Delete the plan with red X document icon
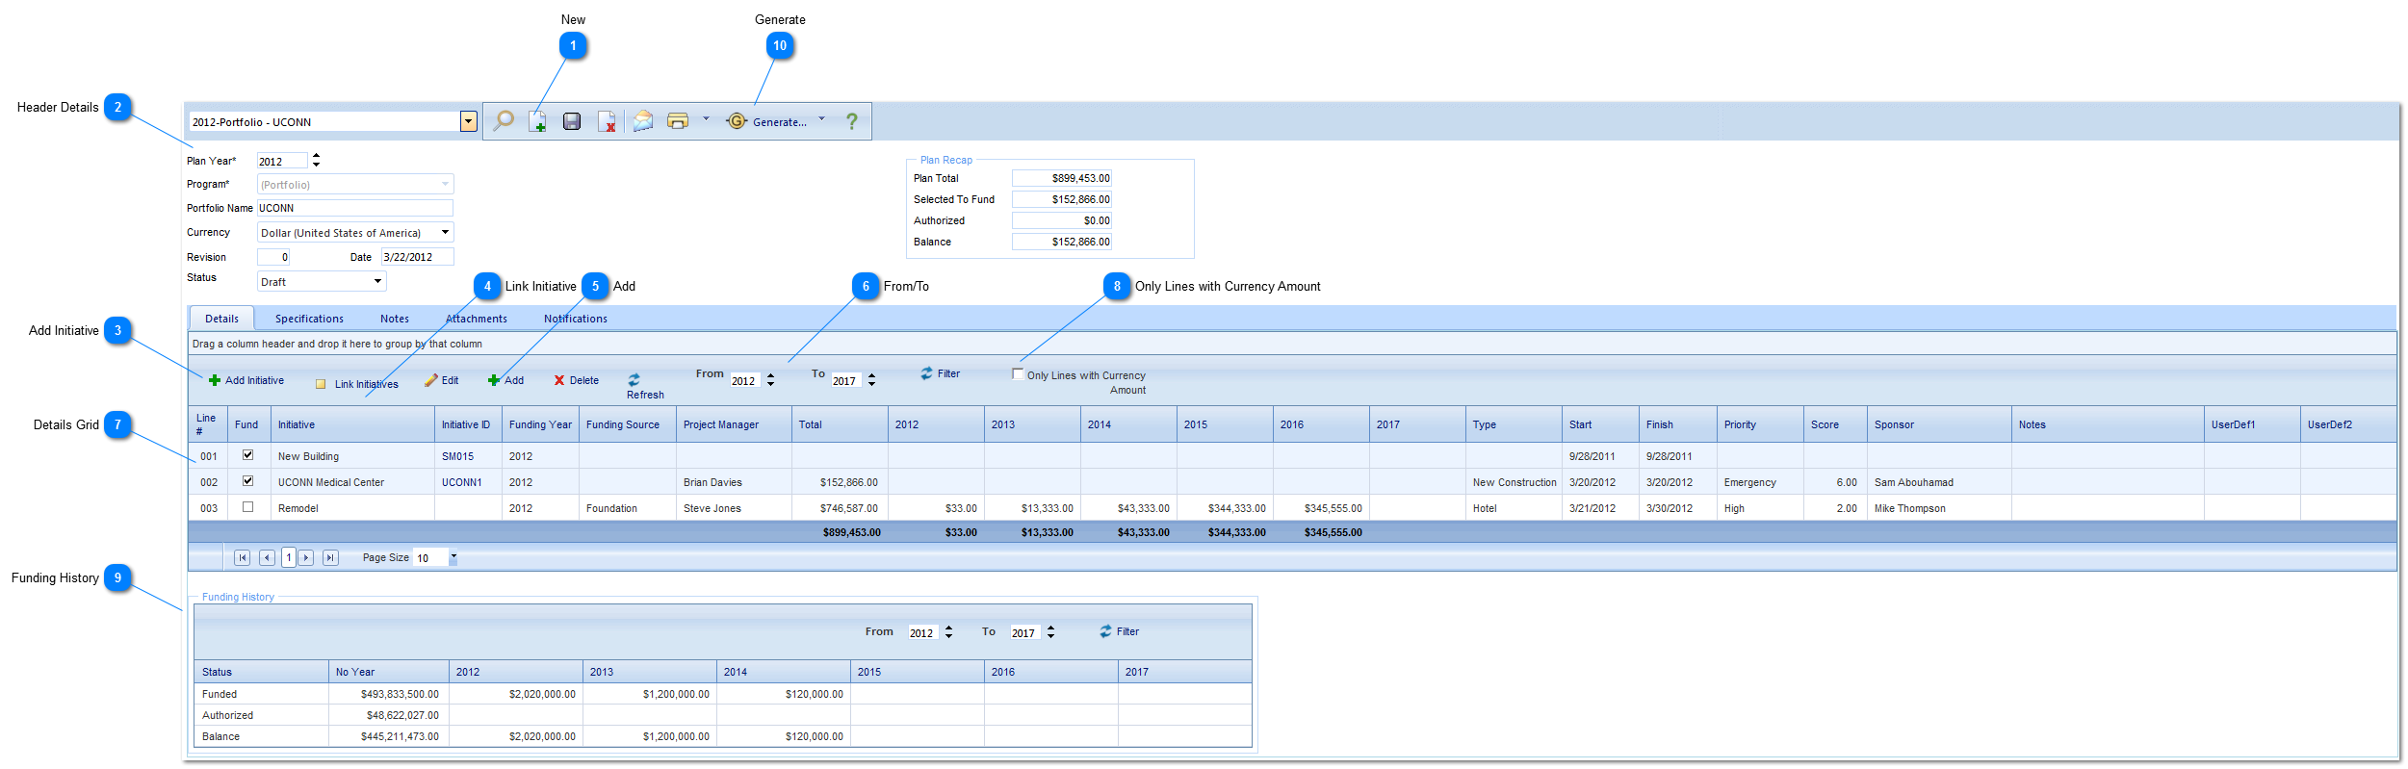2408x769 pixels. point(607,121)
